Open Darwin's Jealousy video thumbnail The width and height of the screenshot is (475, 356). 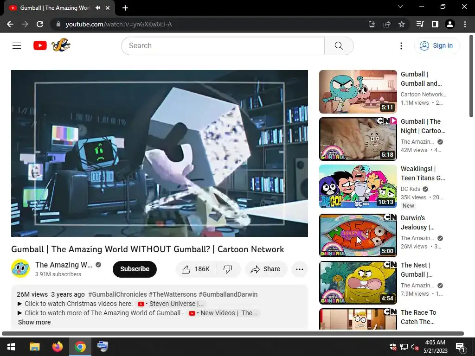pos(358,235)
